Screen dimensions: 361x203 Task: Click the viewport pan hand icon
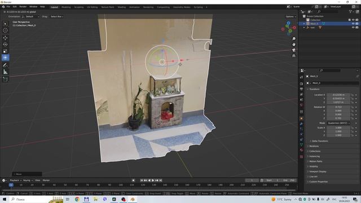294,45
